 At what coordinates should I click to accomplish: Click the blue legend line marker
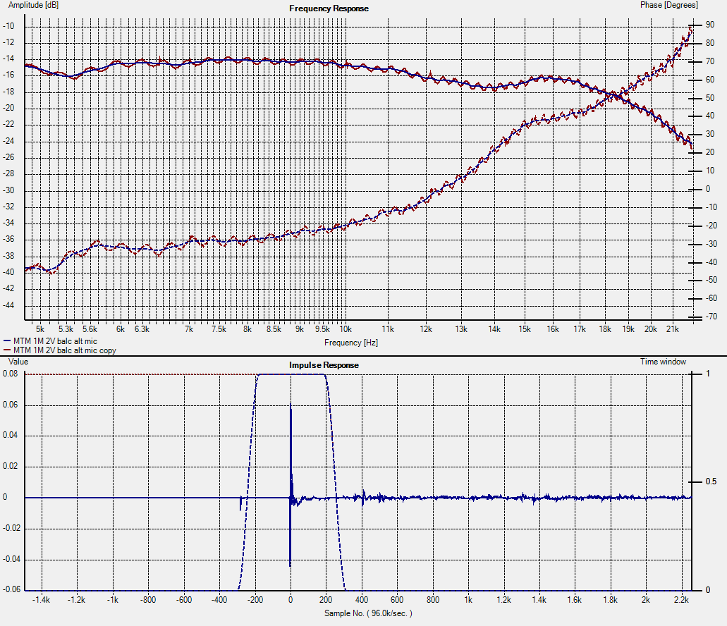[x=7, y=341]
